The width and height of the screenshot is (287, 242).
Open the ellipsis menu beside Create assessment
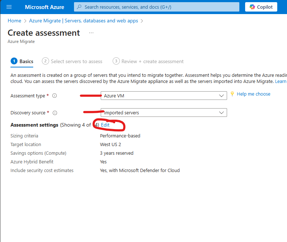click(x=91, y=33)
